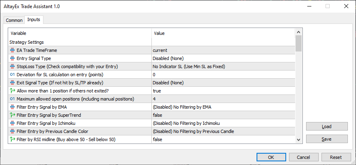Select 'Filter Entry Signal by Ichimoku' variable name
356x165 pixels.
46,123
